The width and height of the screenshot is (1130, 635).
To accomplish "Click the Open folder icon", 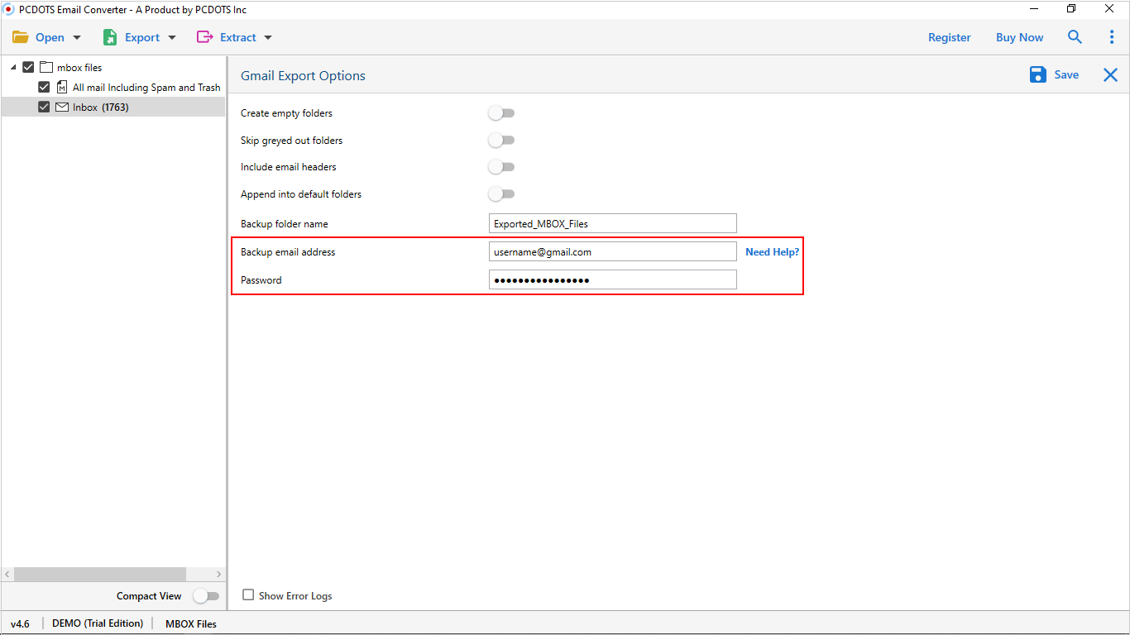I will pyautogui.click(x=20, y=37).
